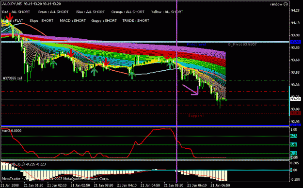This screenshot has width=303, height=188.
Task: Click the 0.45 level tag on tom3 scale
Action: tap(293, 144)
